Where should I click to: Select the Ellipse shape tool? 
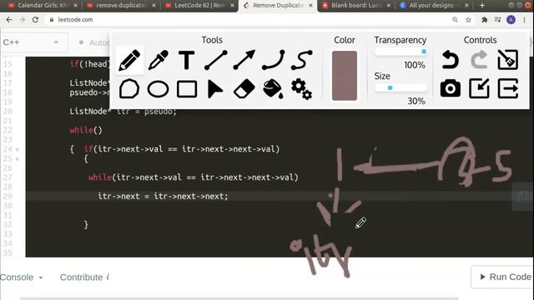(x=158, y=89)
